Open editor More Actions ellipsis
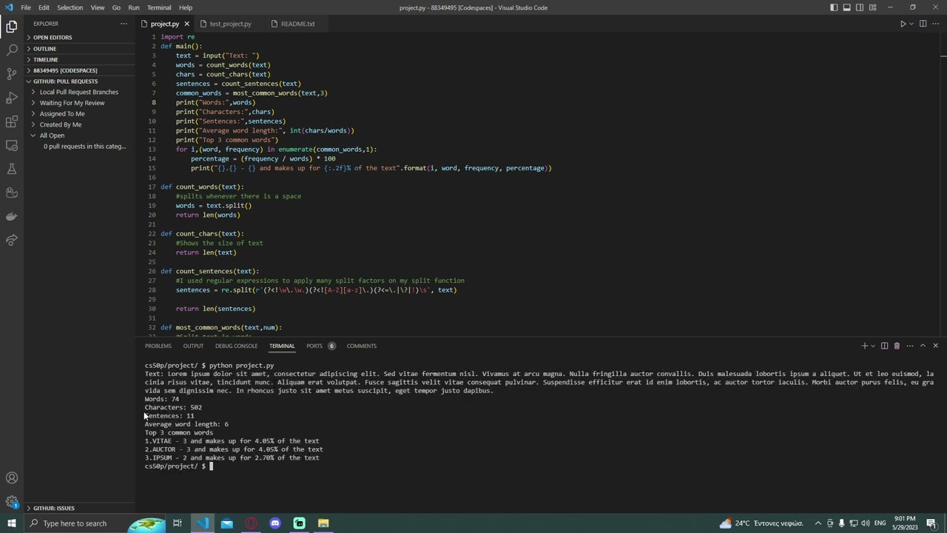 coord(935,24)
